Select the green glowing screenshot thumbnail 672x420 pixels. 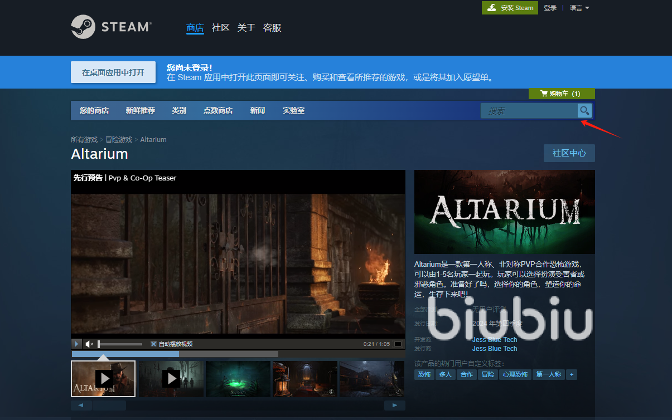pos(238,379)
